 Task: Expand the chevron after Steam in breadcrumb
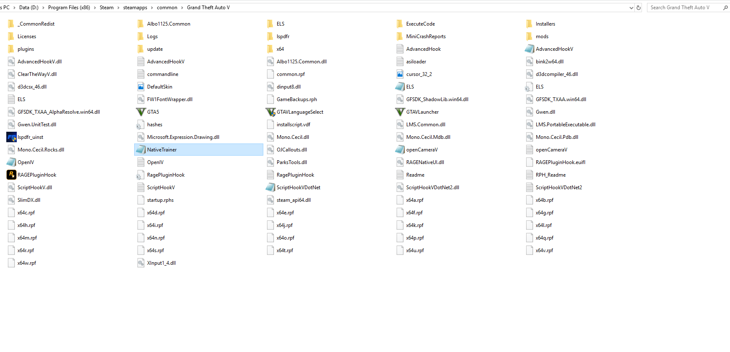tap(118, 8)
